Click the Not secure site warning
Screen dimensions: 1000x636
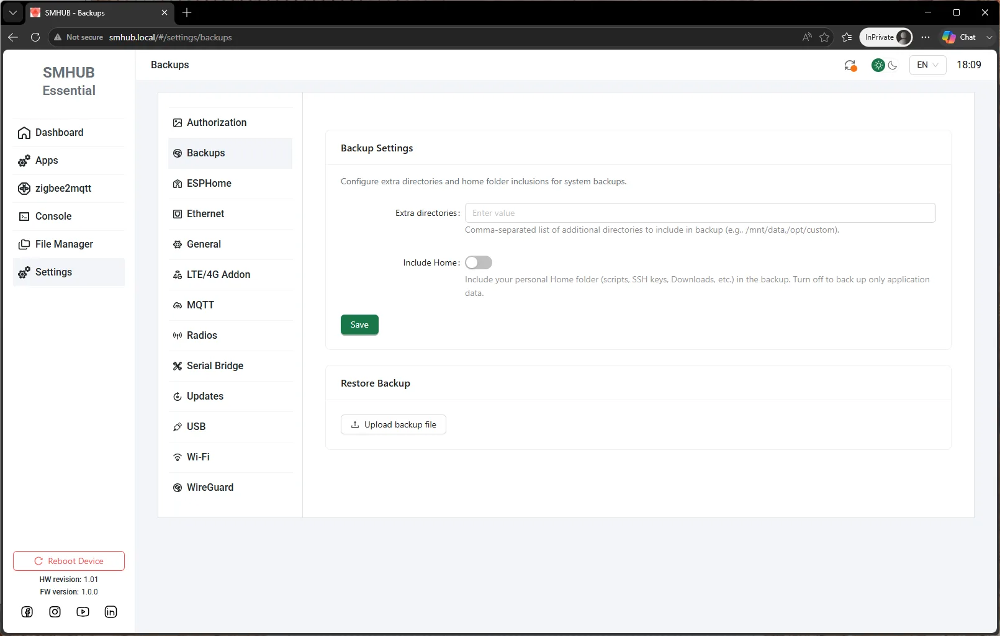pos(78,37)
